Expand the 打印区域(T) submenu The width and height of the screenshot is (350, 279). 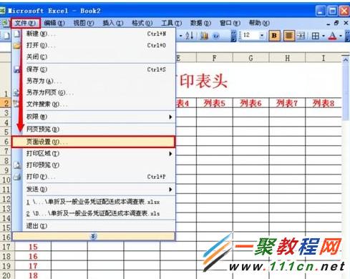tap(94, 154)
